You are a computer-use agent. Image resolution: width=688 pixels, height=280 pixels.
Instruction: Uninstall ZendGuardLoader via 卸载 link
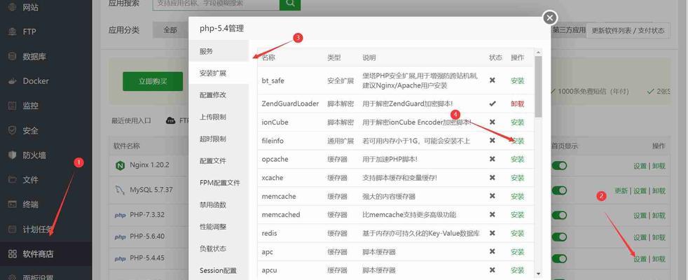click(x=517, y=104)
